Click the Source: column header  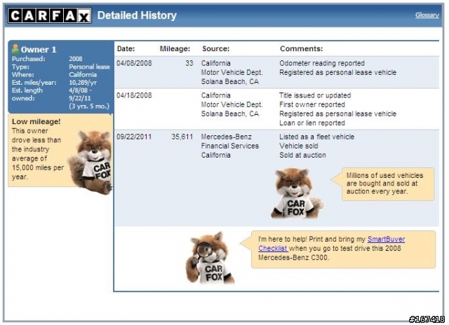click(215, 48)
